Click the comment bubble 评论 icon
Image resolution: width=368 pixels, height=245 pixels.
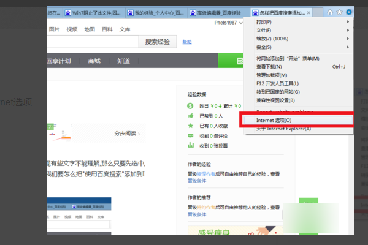point(190,136)
